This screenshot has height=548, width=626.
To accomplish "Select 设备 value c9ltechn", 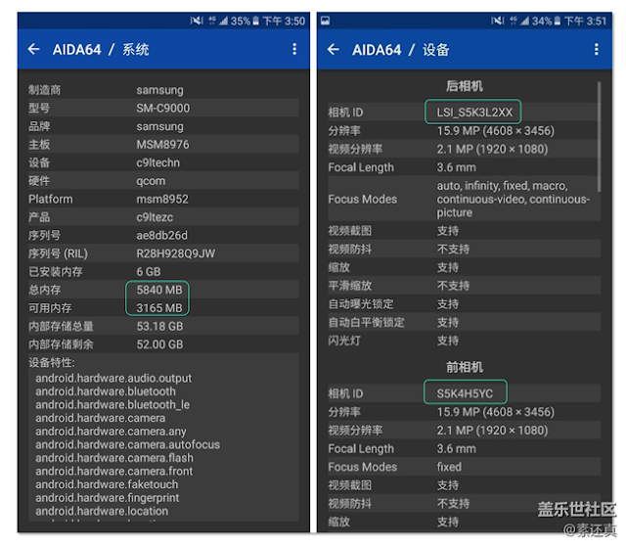I will click(x=157, y=162).
